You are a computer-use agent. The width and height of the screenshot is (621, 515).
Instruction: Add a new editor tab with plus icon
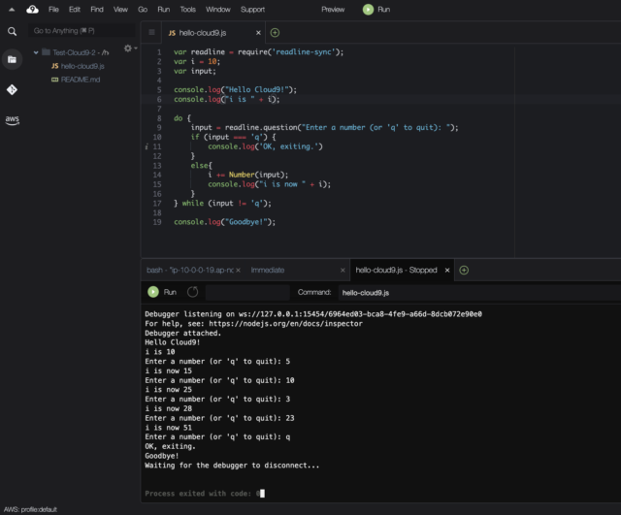tap(275, 33)
